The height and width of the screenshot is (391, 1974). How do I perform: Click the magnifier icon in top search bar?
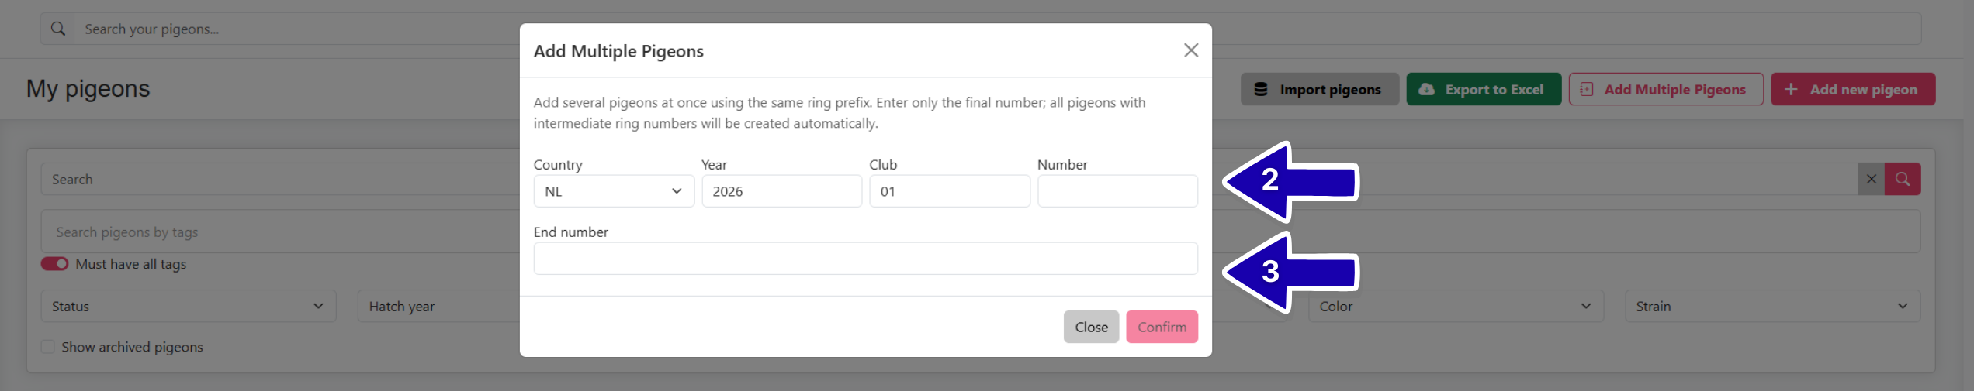point(58,29)
